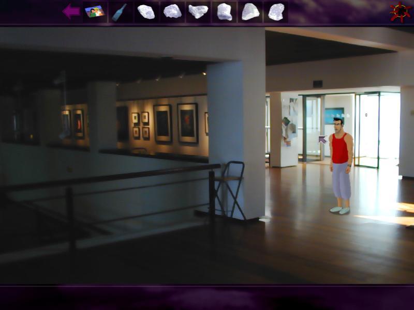Viewport: 414px width, 310px height.
Task: Choose the last white rock in inventory
Action: pyautogui.click(x=276, y=11)
